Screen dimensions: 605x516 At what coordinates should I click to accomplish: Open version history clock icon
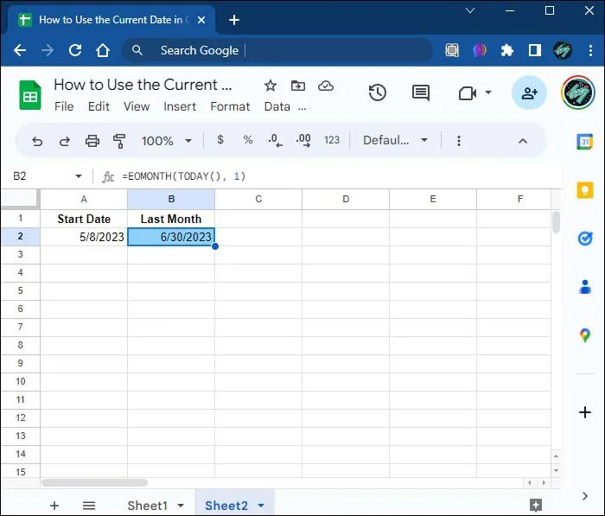pos(377,92)
